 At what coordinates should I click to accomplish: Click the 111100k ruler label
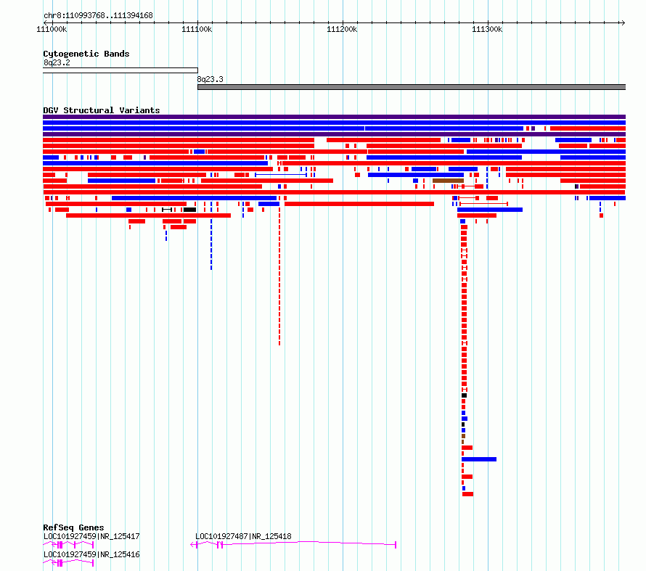197,29
